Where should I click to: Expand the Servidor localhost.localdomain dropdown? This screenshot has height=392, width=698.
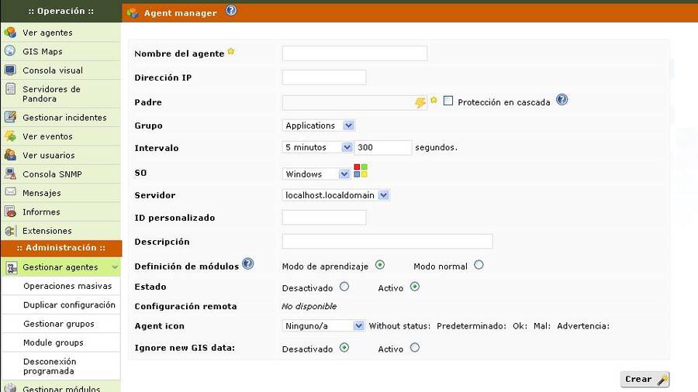336,196
